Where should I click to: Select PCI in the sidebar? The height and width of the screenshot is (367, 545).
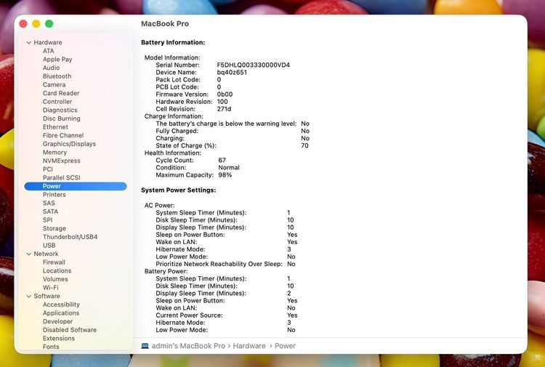pyautogui.click(x=48, y=169)
